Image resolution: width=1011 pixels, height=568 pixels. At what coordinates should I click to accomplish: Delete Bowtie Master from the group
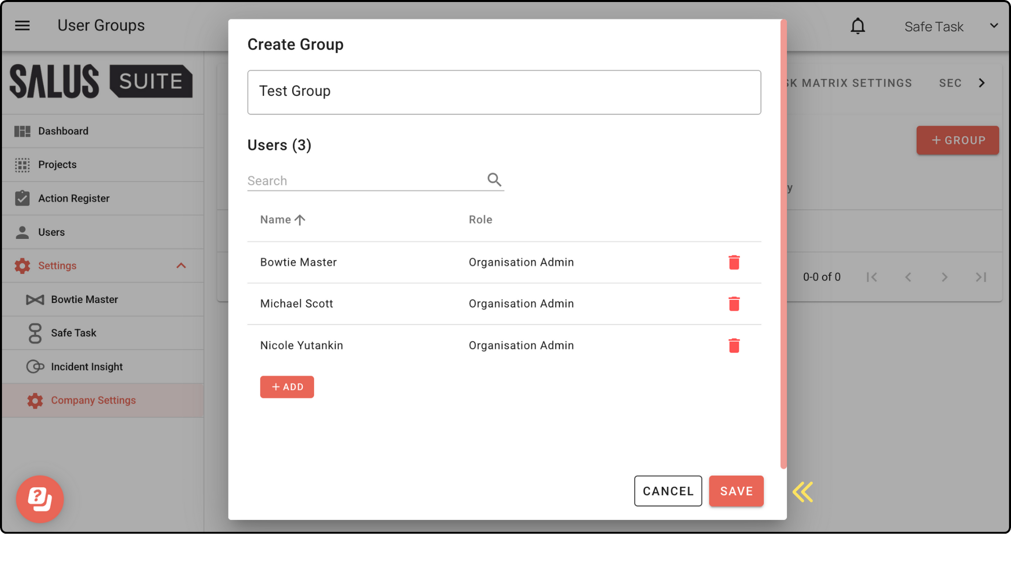click(734, 263)
